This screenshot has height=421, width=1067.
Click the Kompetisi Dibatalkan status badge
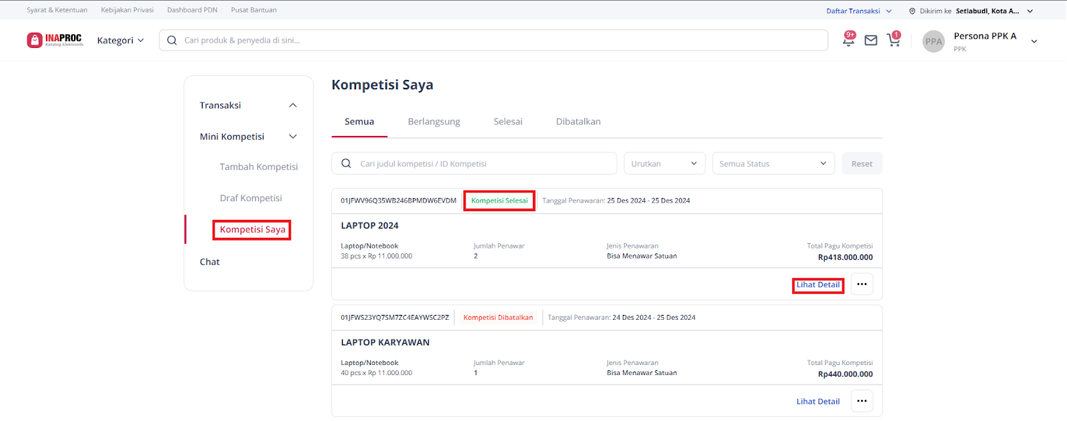coord(498,318)
